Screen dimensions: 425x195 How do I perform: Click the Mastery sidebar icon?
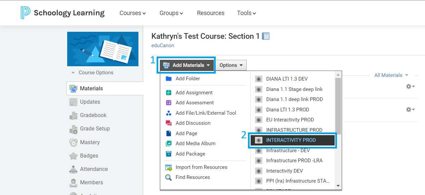pyautogui.click(x=73, y=142)
